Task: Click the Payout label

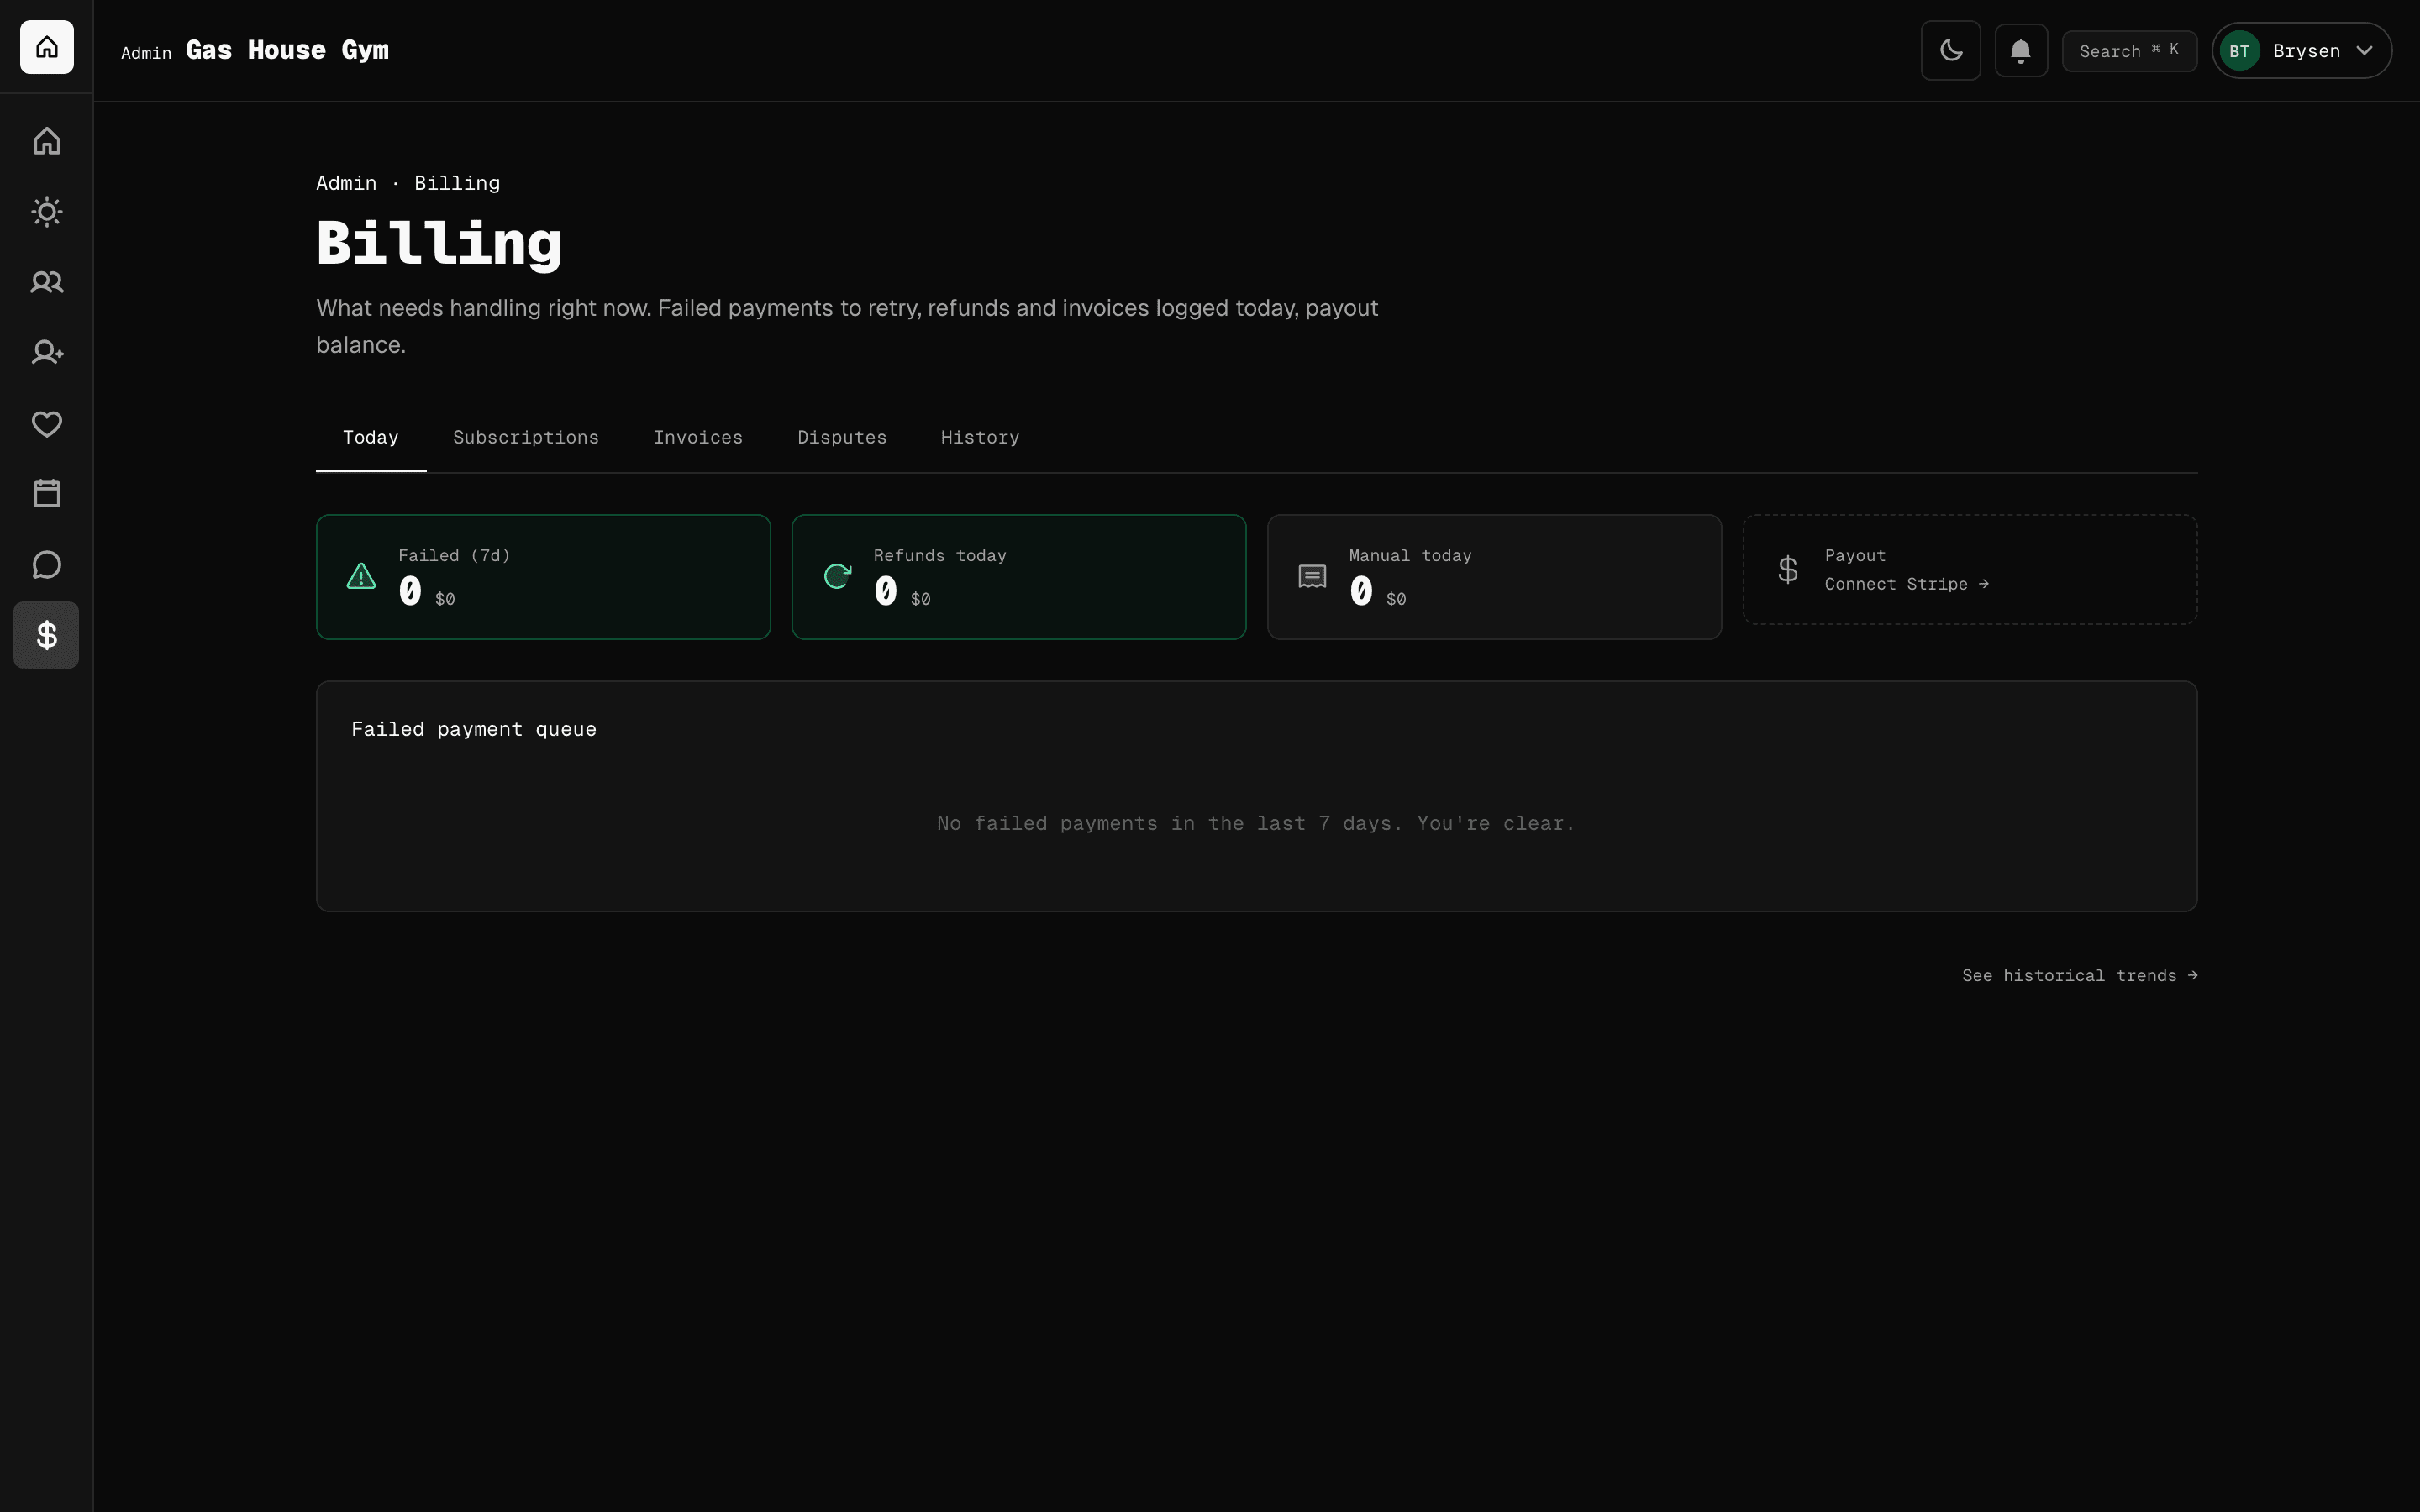Action: 1855,555
